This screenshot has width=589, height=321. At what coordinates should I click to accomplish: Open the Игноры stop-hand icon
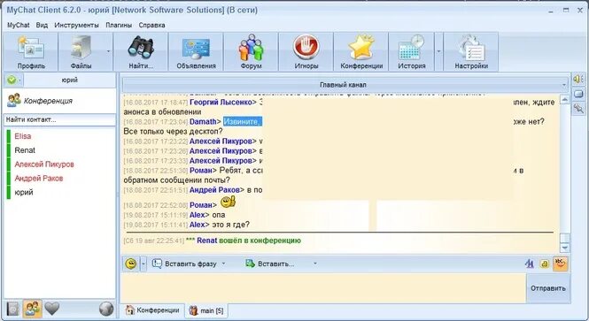[306, 47]
